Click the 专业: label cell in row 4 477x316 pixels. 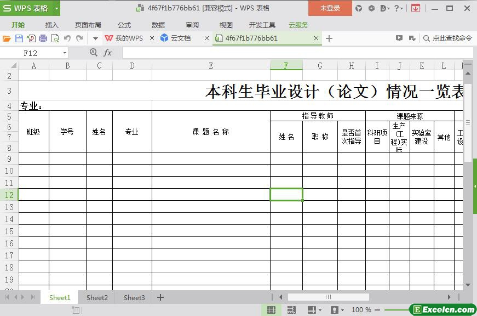(x=85, y=106)
